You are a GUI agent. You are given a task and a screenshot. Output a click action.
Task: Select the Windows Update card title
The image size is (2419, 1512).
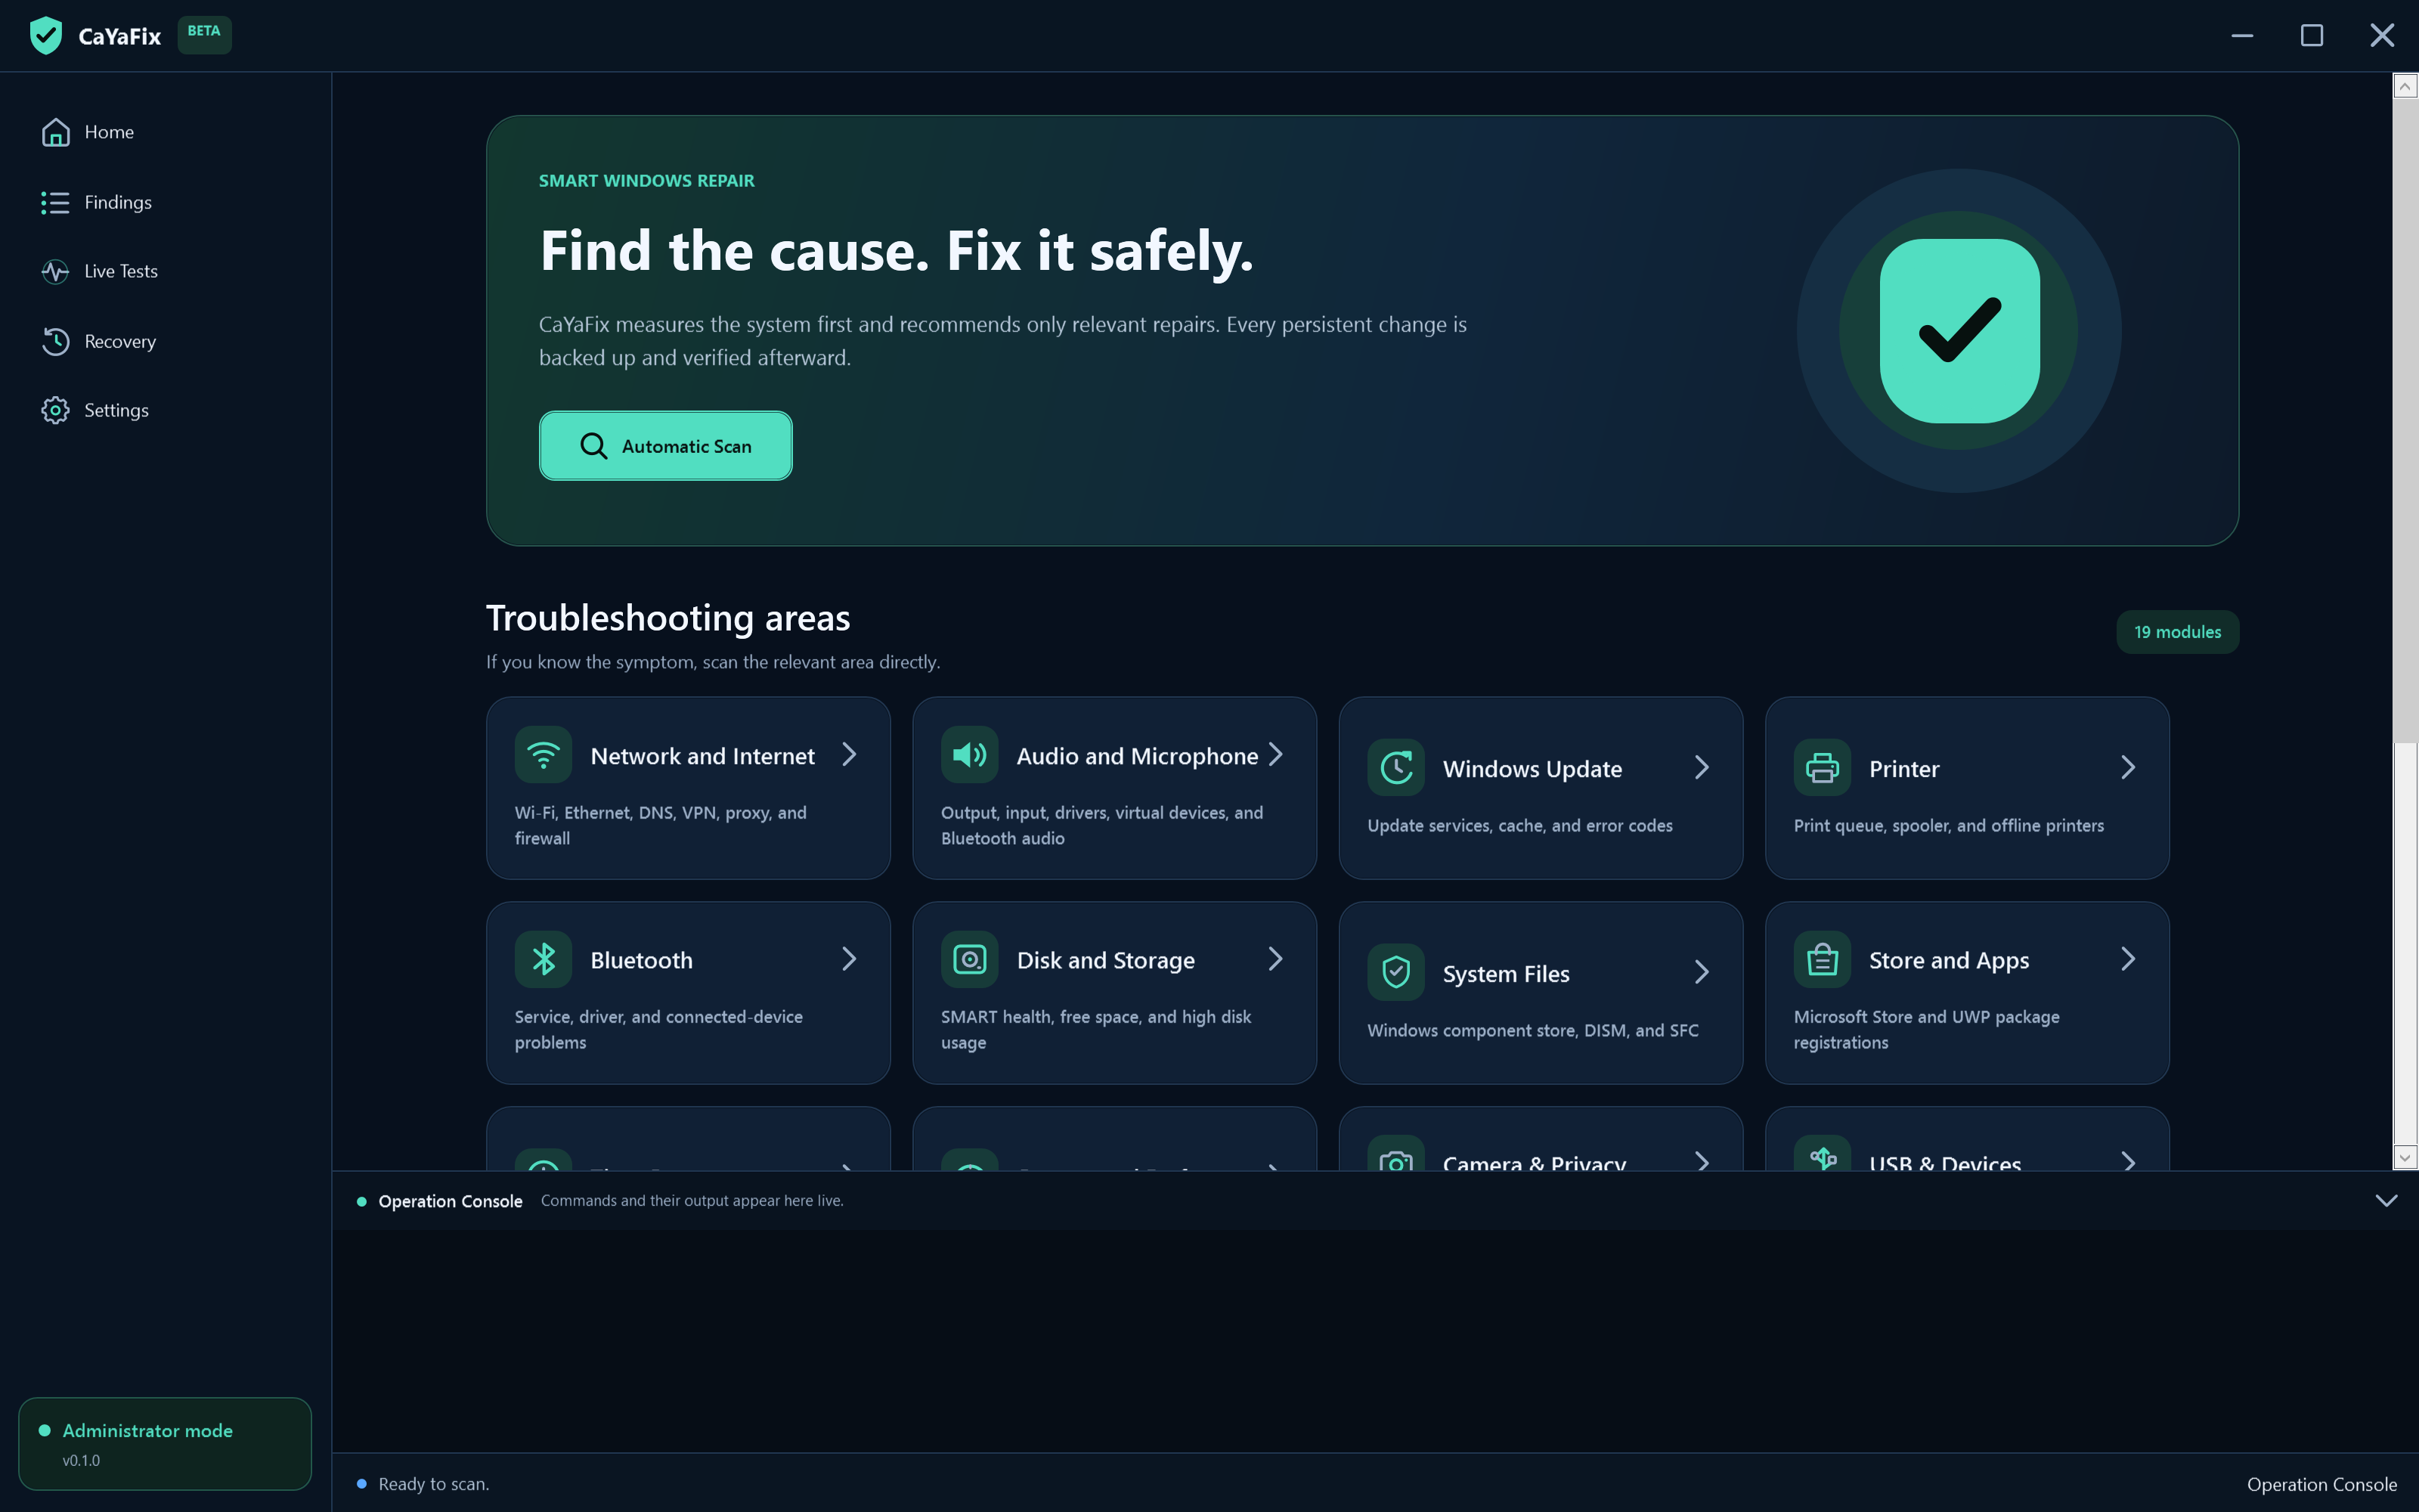(1532, 769)
